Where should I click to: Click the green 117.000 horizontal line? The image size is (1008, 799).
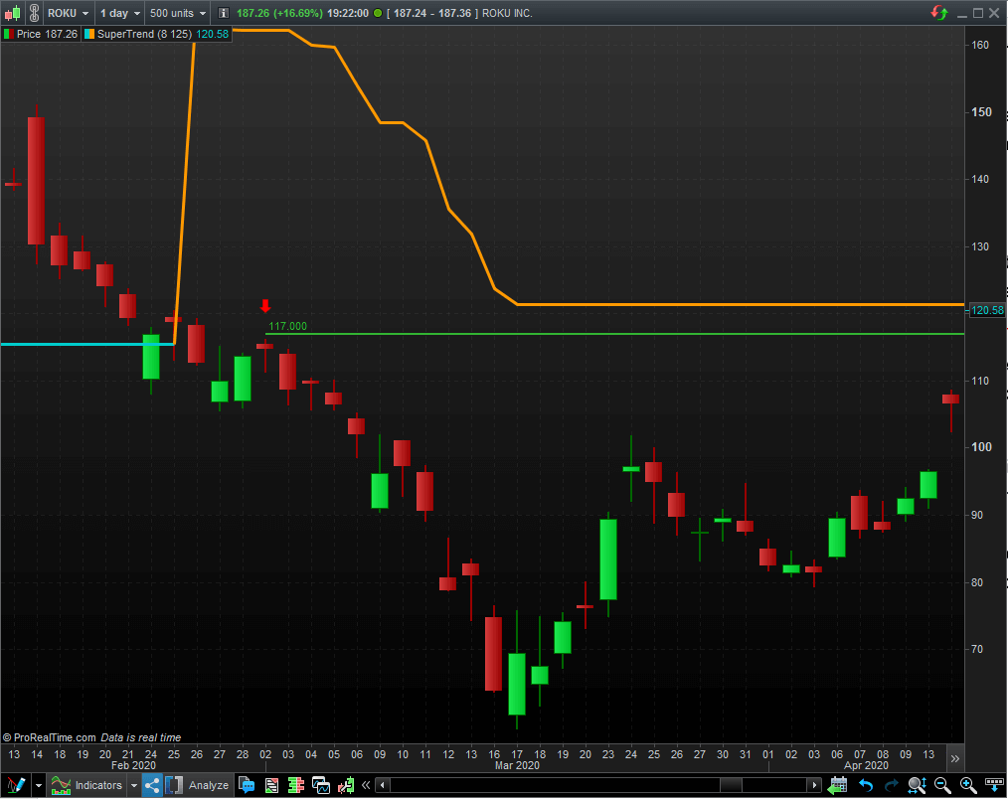point(614,334)
